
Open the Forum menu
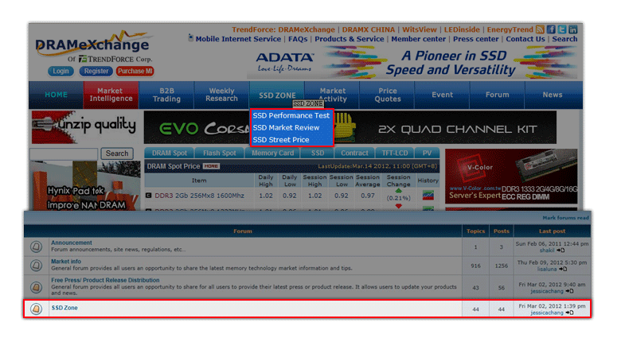click(497, 95)
